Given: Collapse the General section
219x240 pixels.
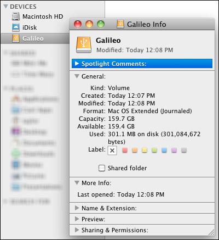Looking at the screenshot, I should tap(77, 76).
